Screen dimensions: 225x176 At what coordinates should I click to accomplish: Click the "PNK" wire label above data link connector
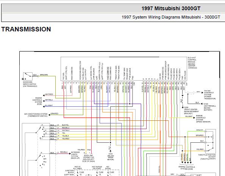pyautogui.click(x=89, y=150)
